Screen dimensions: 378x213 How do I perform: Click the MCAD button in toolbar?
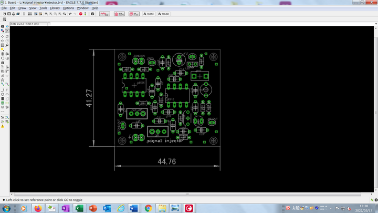pos(164,14)
